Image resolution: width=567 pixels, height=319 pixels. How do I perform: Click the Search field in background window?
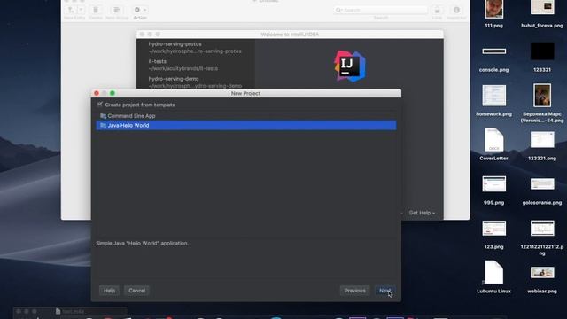pos(380,10)
